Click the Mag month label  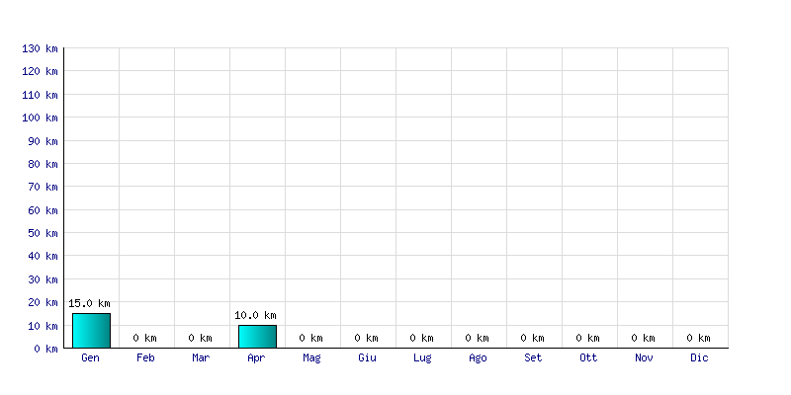(311, 358)
